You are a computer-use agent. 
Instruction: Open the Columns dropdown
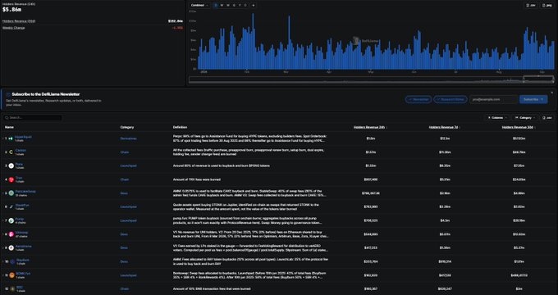(497, 118)
